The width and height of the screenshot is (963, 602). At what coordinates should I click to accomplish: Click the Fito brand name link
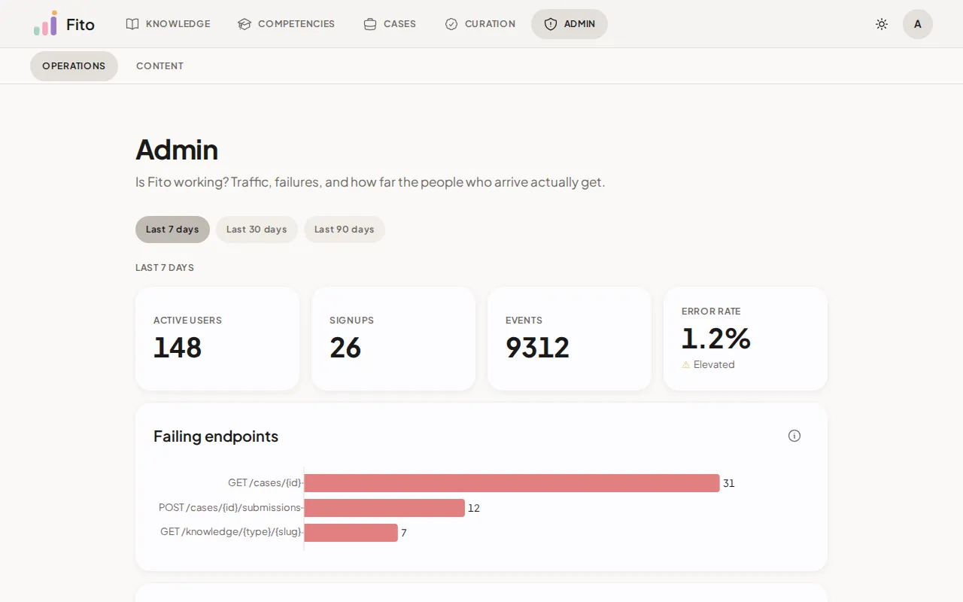pos(81,24)
